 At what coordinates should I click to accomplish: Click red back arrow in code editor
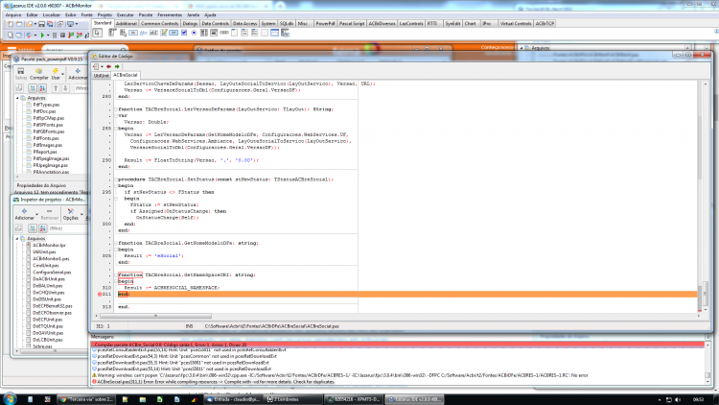[108, 66]
